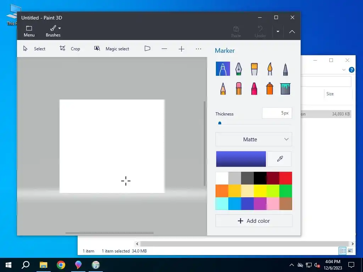Screen dimensions: 363x272
Task: Toggle 3D view flag icon
Action: [147, 49]
